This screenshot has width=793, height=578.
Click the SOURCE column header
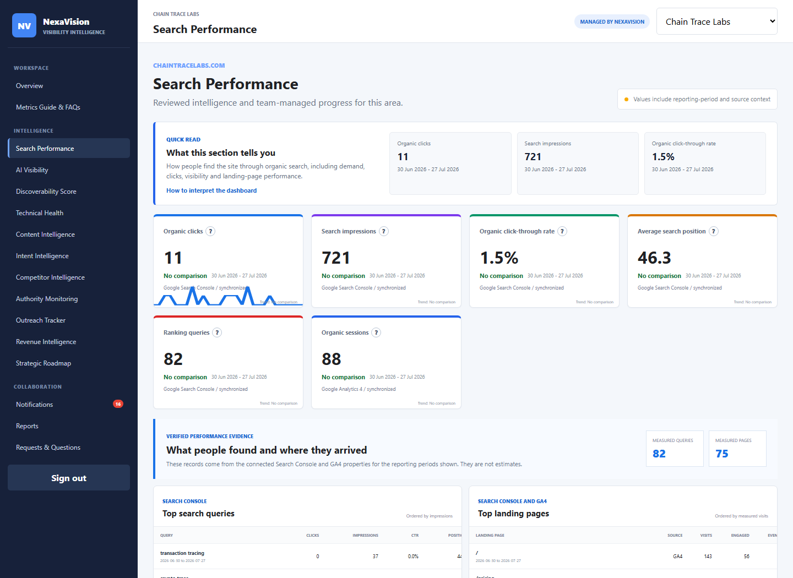(x=675, y=535)
